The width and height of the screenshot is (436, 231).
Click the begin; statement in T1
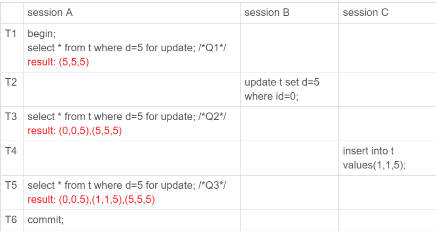pos(42,34)
